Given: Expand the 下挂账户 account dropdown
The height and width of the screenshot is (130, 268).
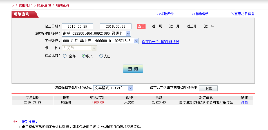Looking at the screenshot, I should [x=136, y=41].
